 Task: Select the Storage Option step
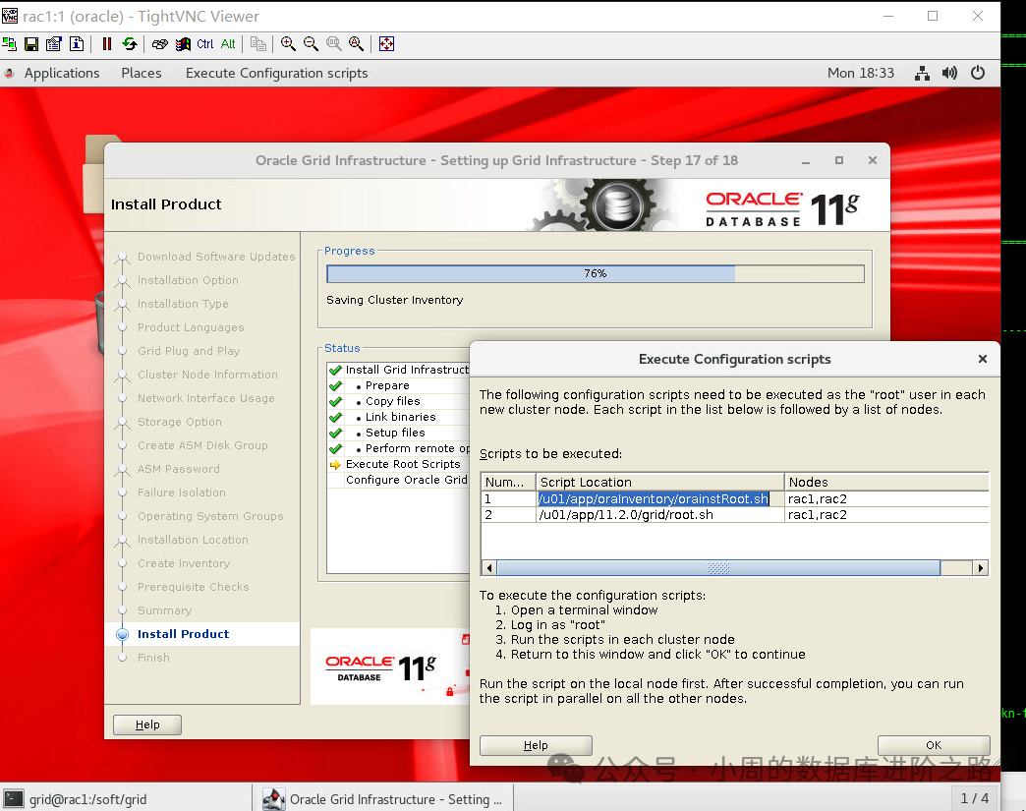[179, 422]
